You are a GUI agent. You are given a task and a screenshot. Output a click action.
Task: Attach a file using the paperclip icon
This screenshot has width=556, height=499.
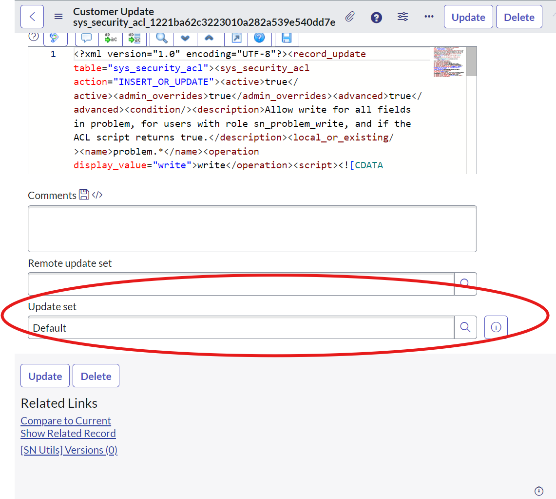point(349,17)
